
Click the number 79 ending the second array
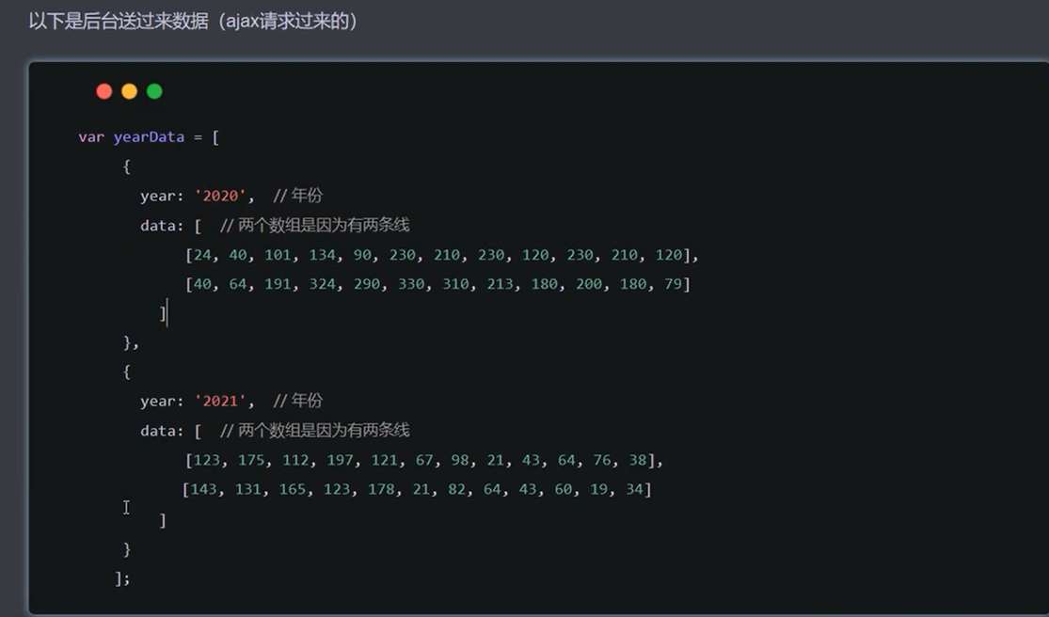click(673, 284)
